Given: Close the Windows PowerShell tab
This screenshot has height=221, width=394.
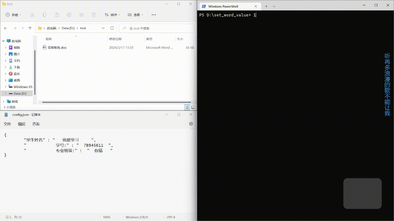Looking at the screenshot, I should click(x=256, y=6).
